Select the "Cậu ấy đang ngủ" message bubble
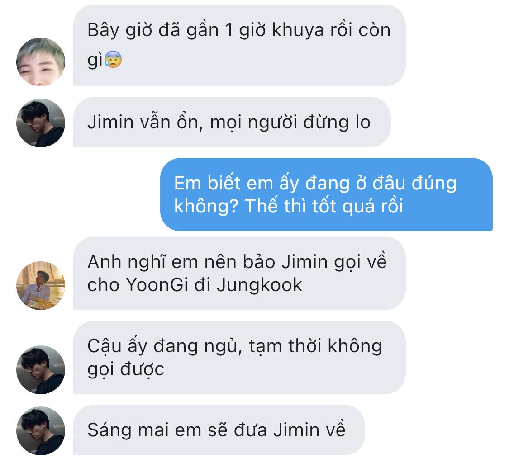This screenshot has height=458, width=509. pos(239,358)
